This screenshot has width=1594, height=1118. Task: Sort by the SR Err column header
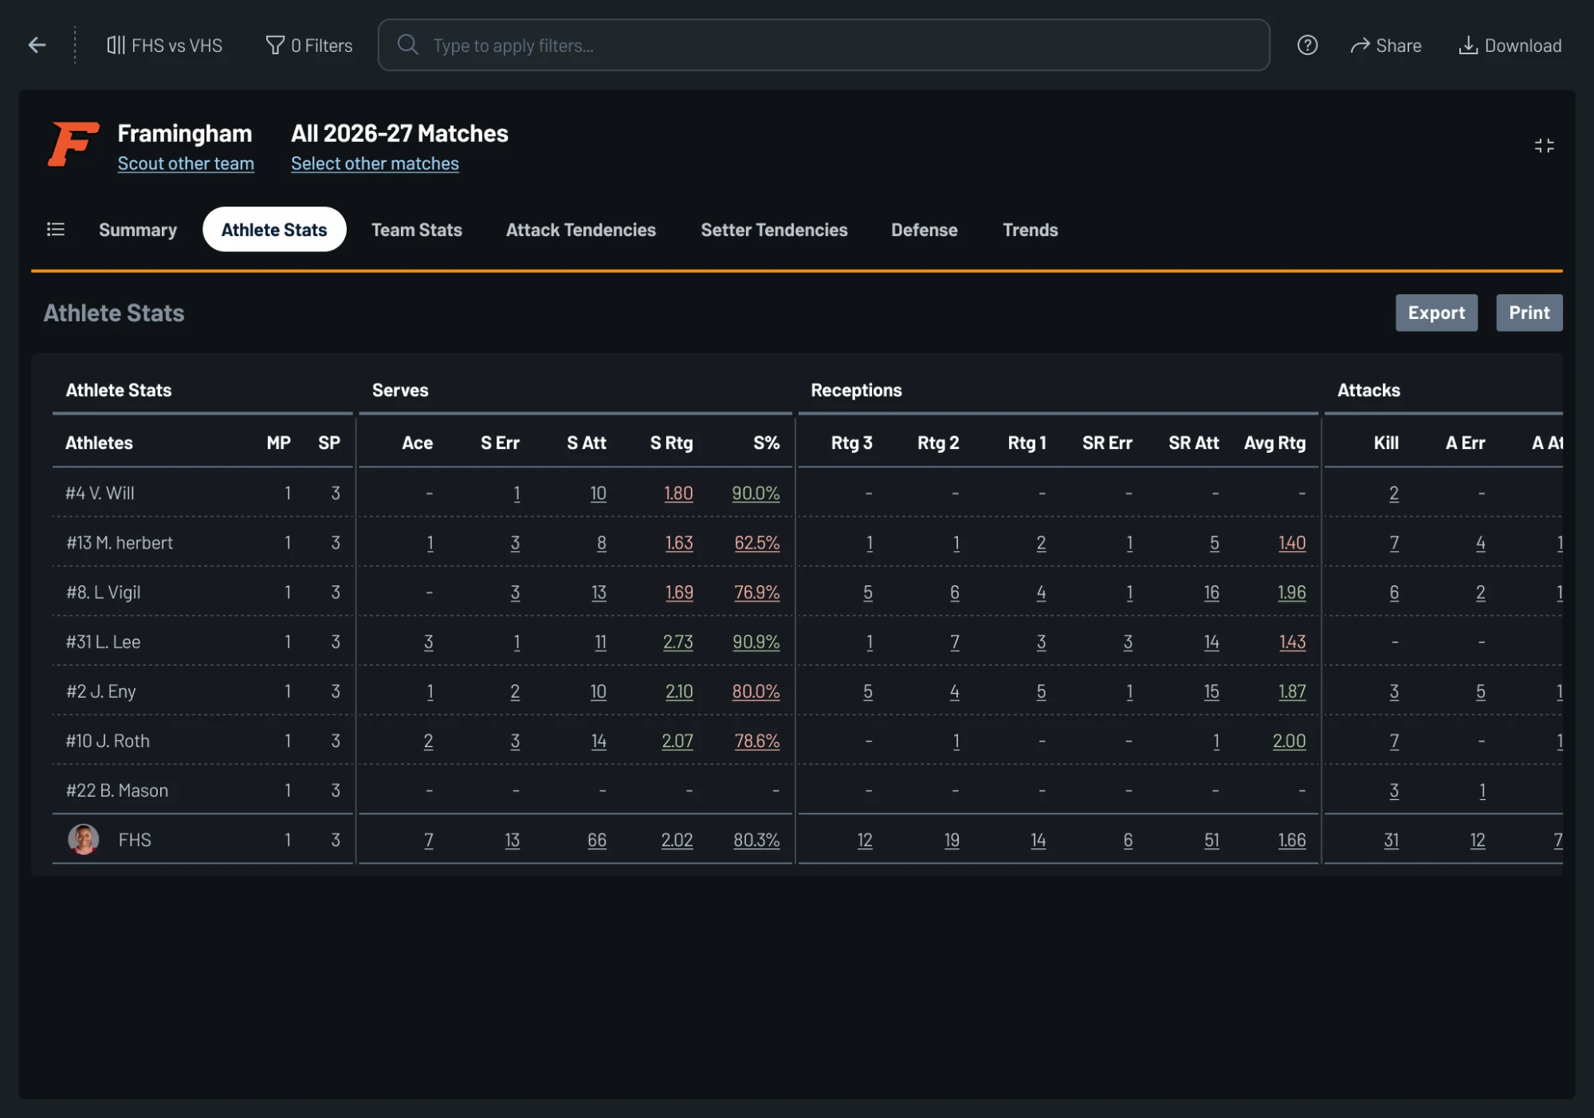[x=1107, y=443]
